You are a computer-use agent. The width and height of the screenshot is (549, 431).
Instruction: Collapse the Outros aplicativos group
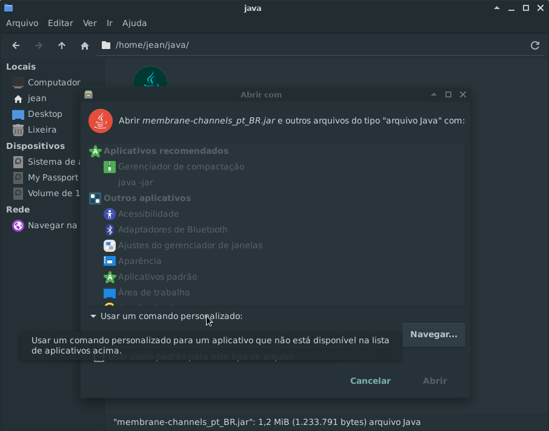(x=147, y=198)
